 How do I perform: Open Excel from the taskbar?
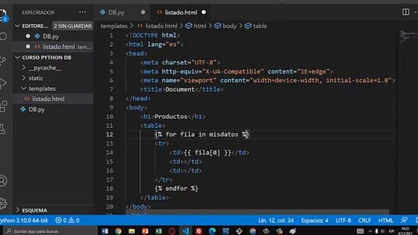[158, 231]
